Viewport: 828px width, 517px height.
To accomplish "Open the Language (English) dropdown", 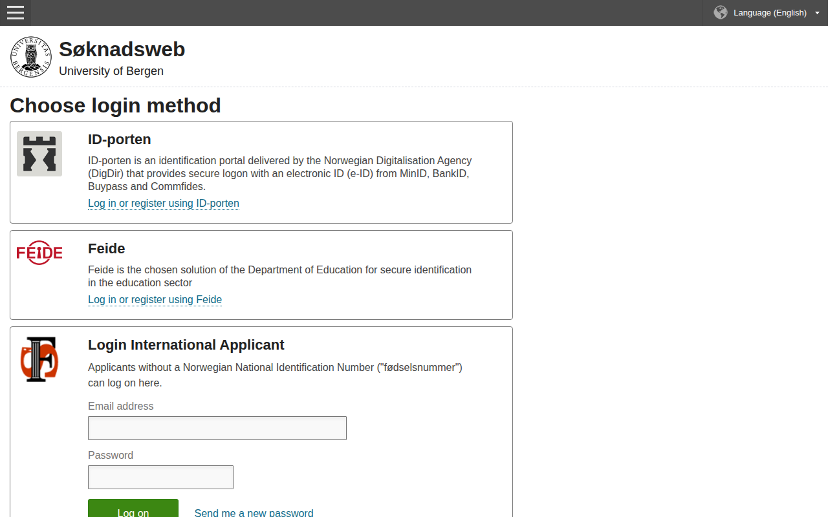I will tap(769, 13).
